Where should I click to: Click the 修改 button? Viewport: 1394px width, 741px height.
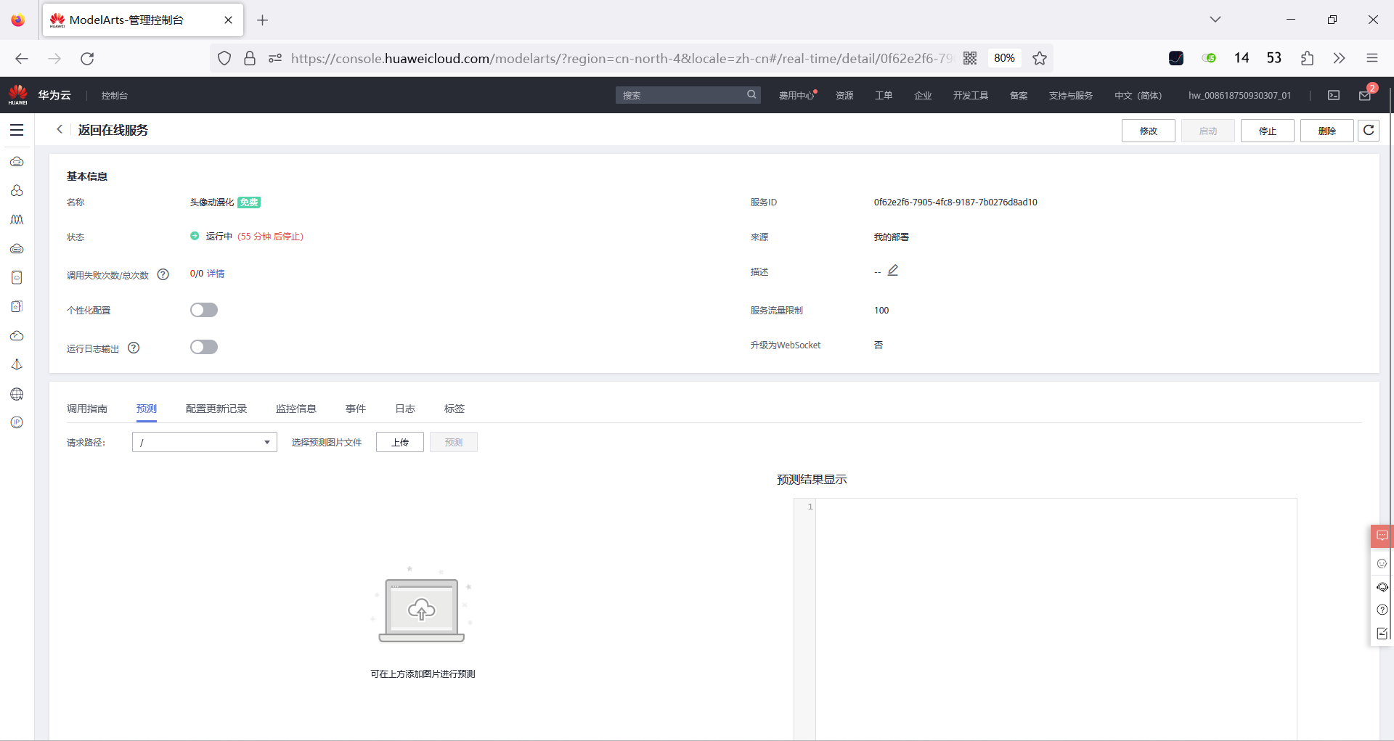click(x=1149, y=131)
